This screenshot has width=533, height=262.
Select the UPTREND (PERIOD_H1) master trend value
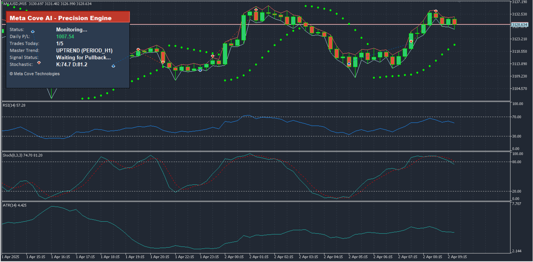point(85,50)
